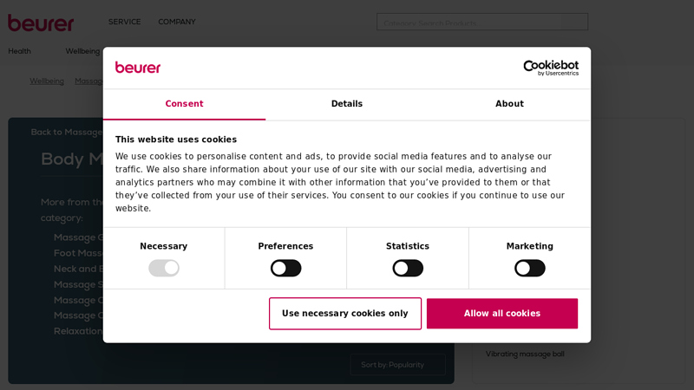694x390 pixels.
Task: Click the Back to Massage link
Action: 66,133
